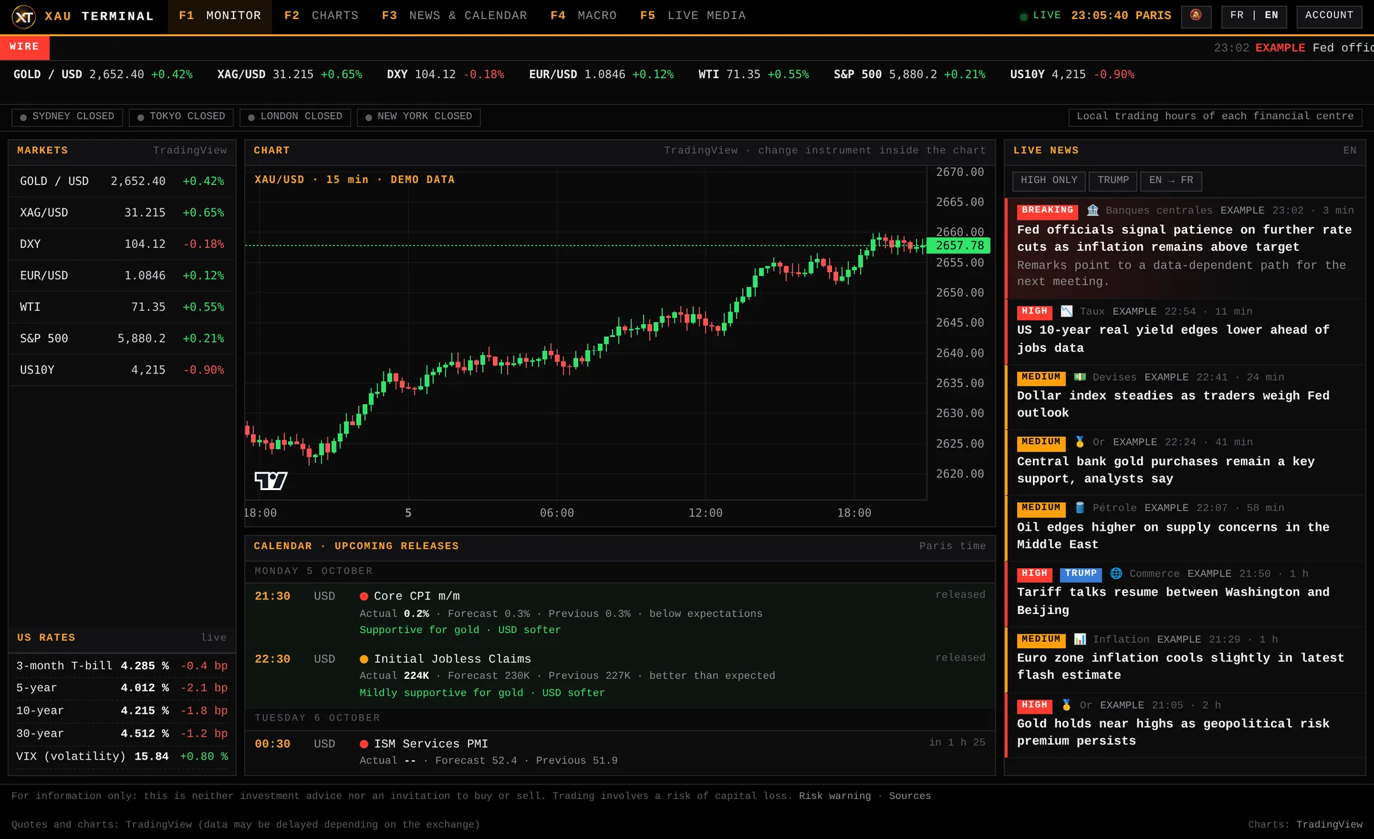Select the XAG/USD row in Markets
1374x839 pixels.
pyautogui.click(x=122, y=213)
